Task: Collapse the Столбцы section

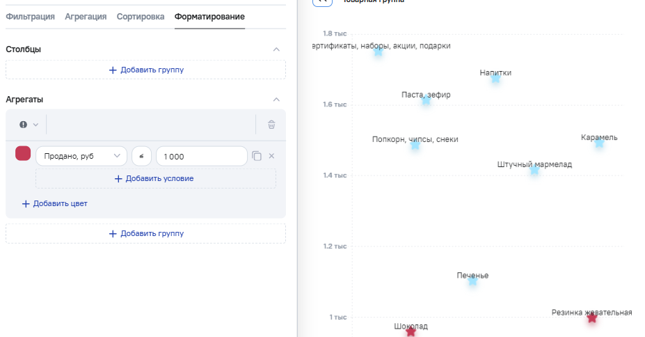Action: coord(276,49)
